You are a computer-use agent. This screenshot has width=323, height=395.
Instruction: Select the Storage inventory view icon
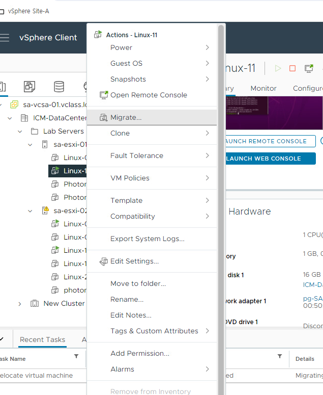coord(59,87)
